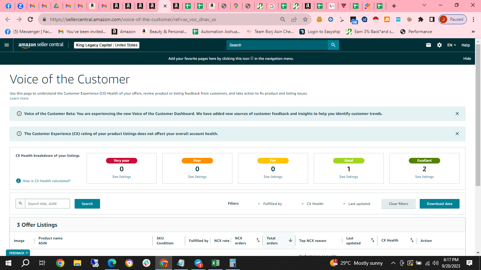Open Telegram from the taskbar
Image resolution: width=481 pixels, height=270 pixels.
(x=198, y=263)
